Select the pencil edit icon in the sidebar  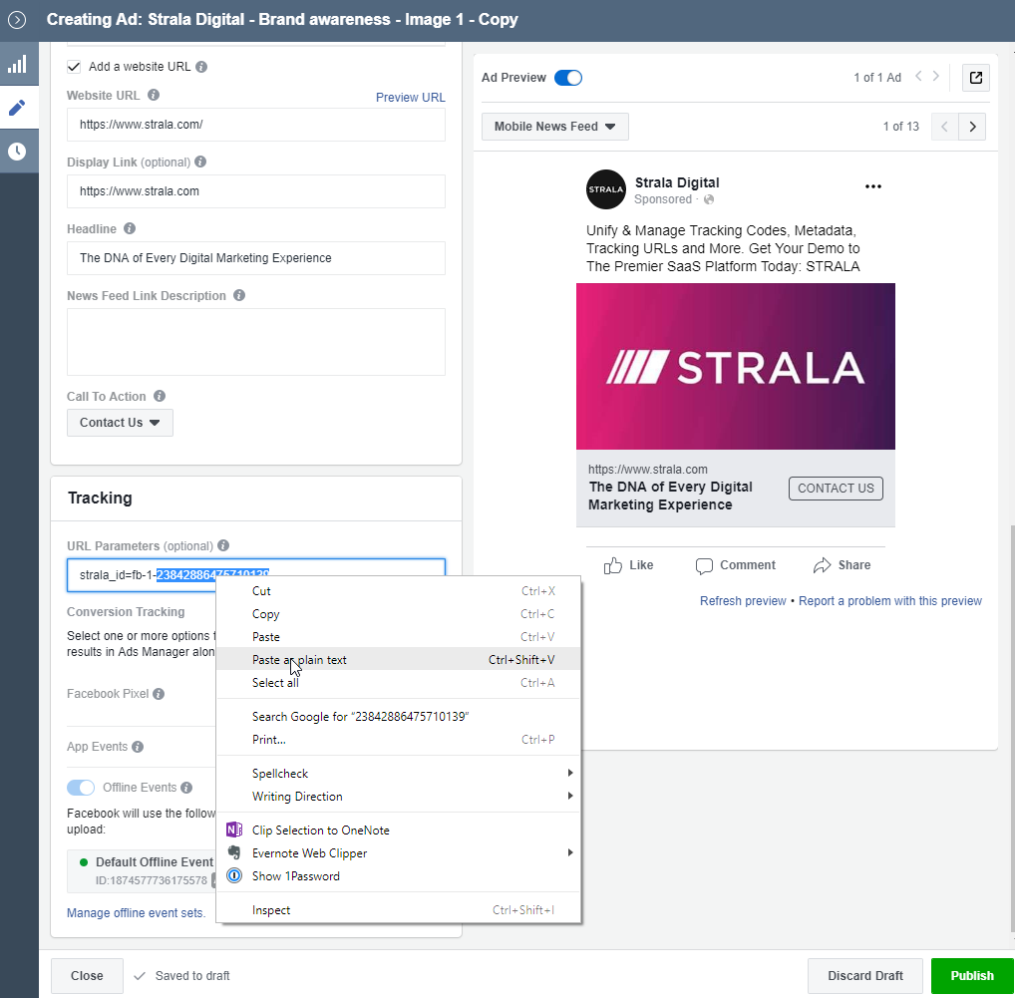[18, 108]
